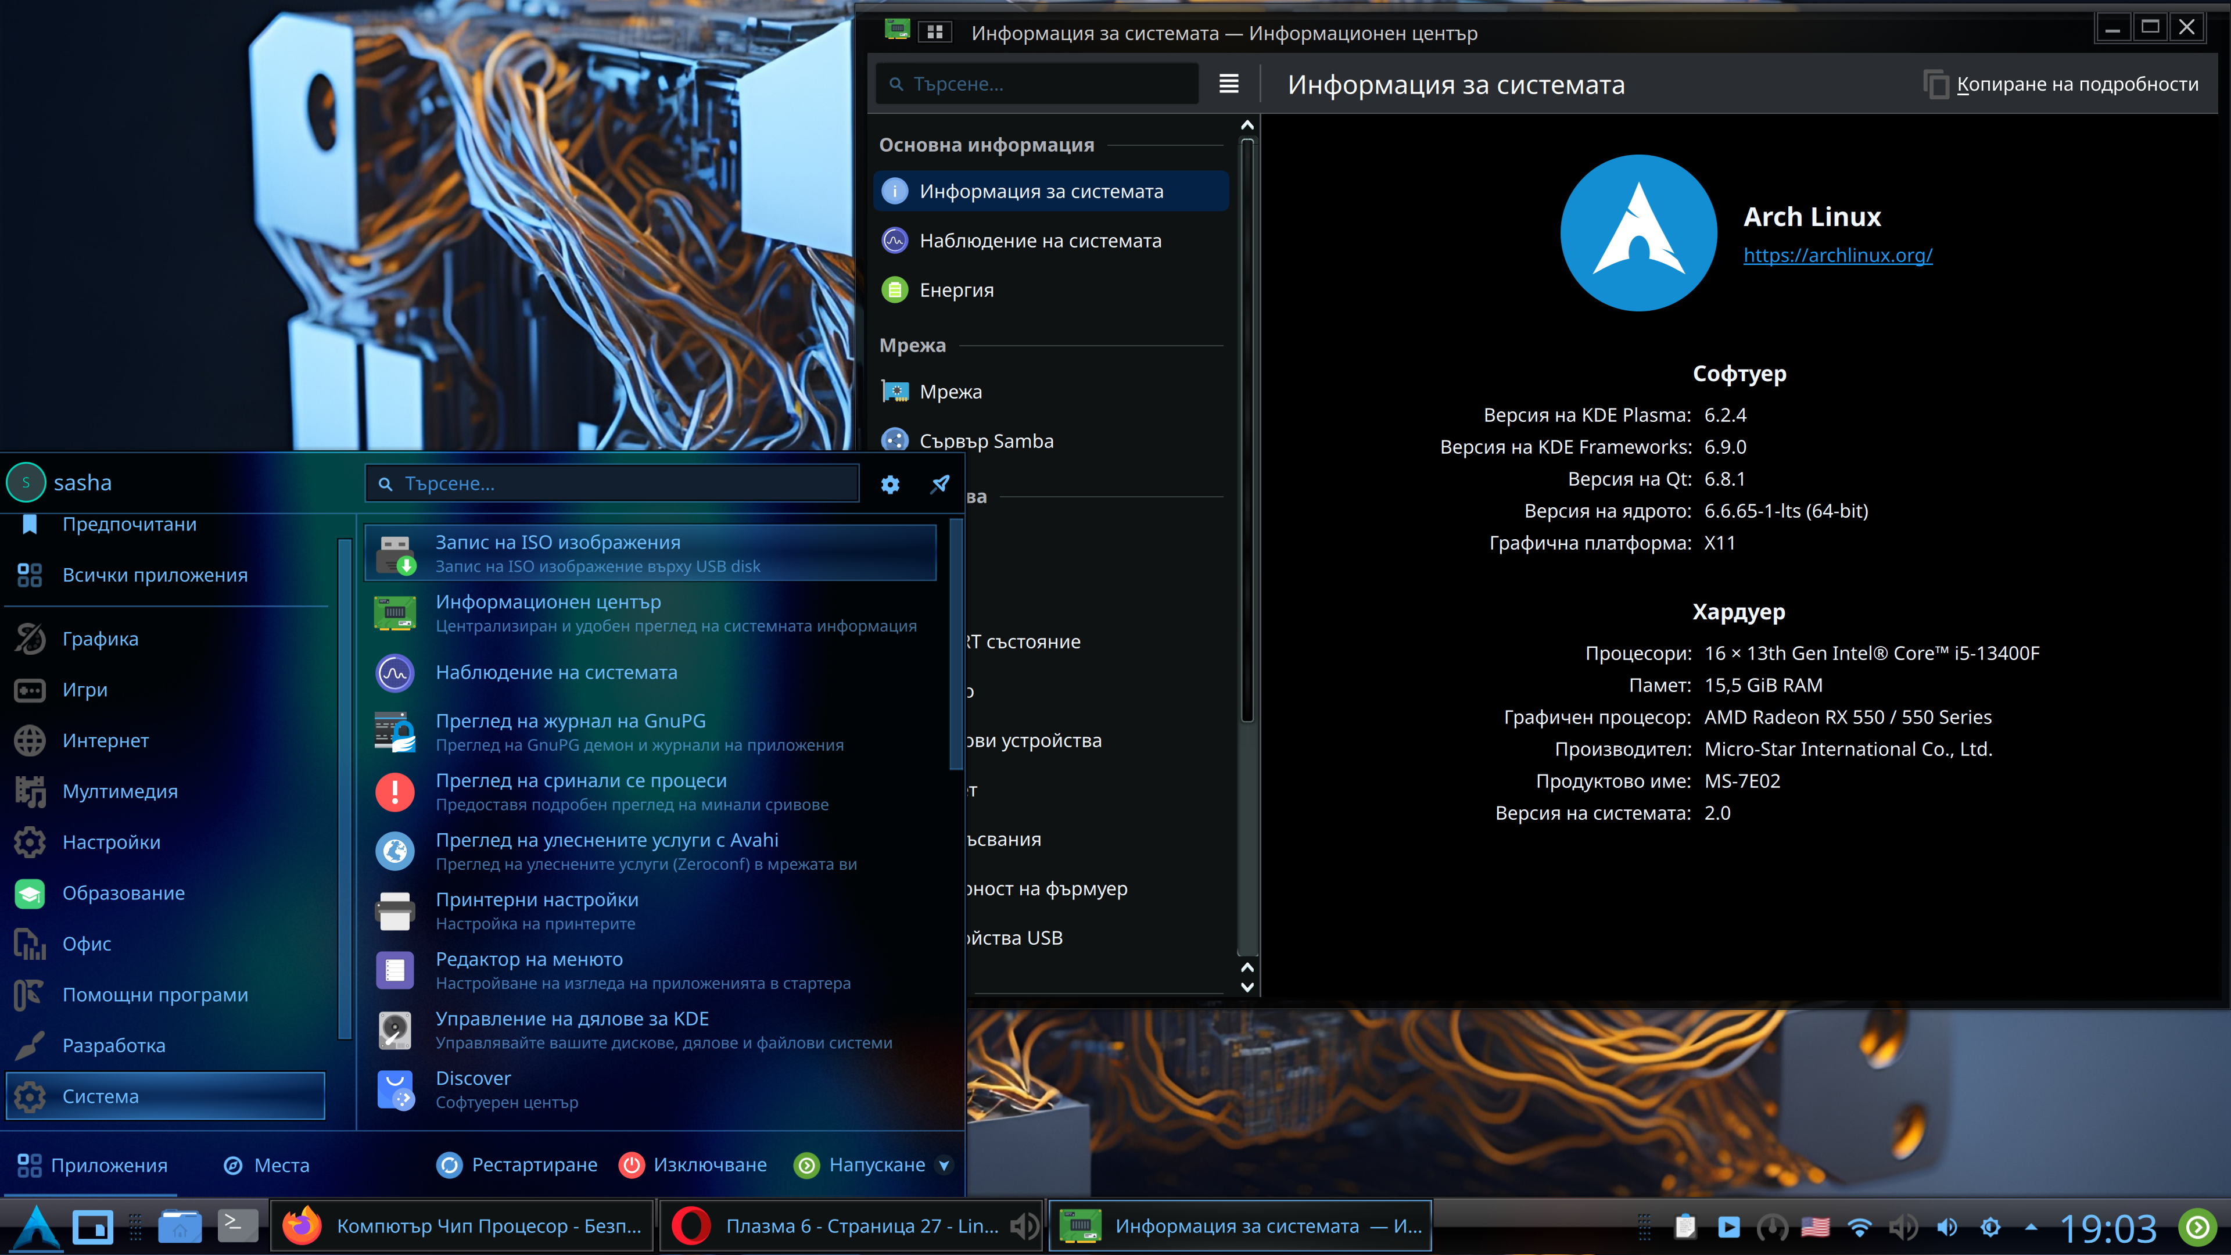The width and height of the screenshot is (2231, 1255).
Task: Click the gauge performance tray icon
Action: [x=1772, y=1227]
